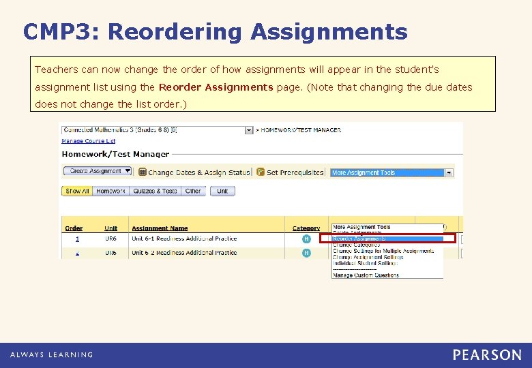Viewport: 532px width, 368px height.
Task: Choose Reorder Assignments from the list
Action: point(387,239)
